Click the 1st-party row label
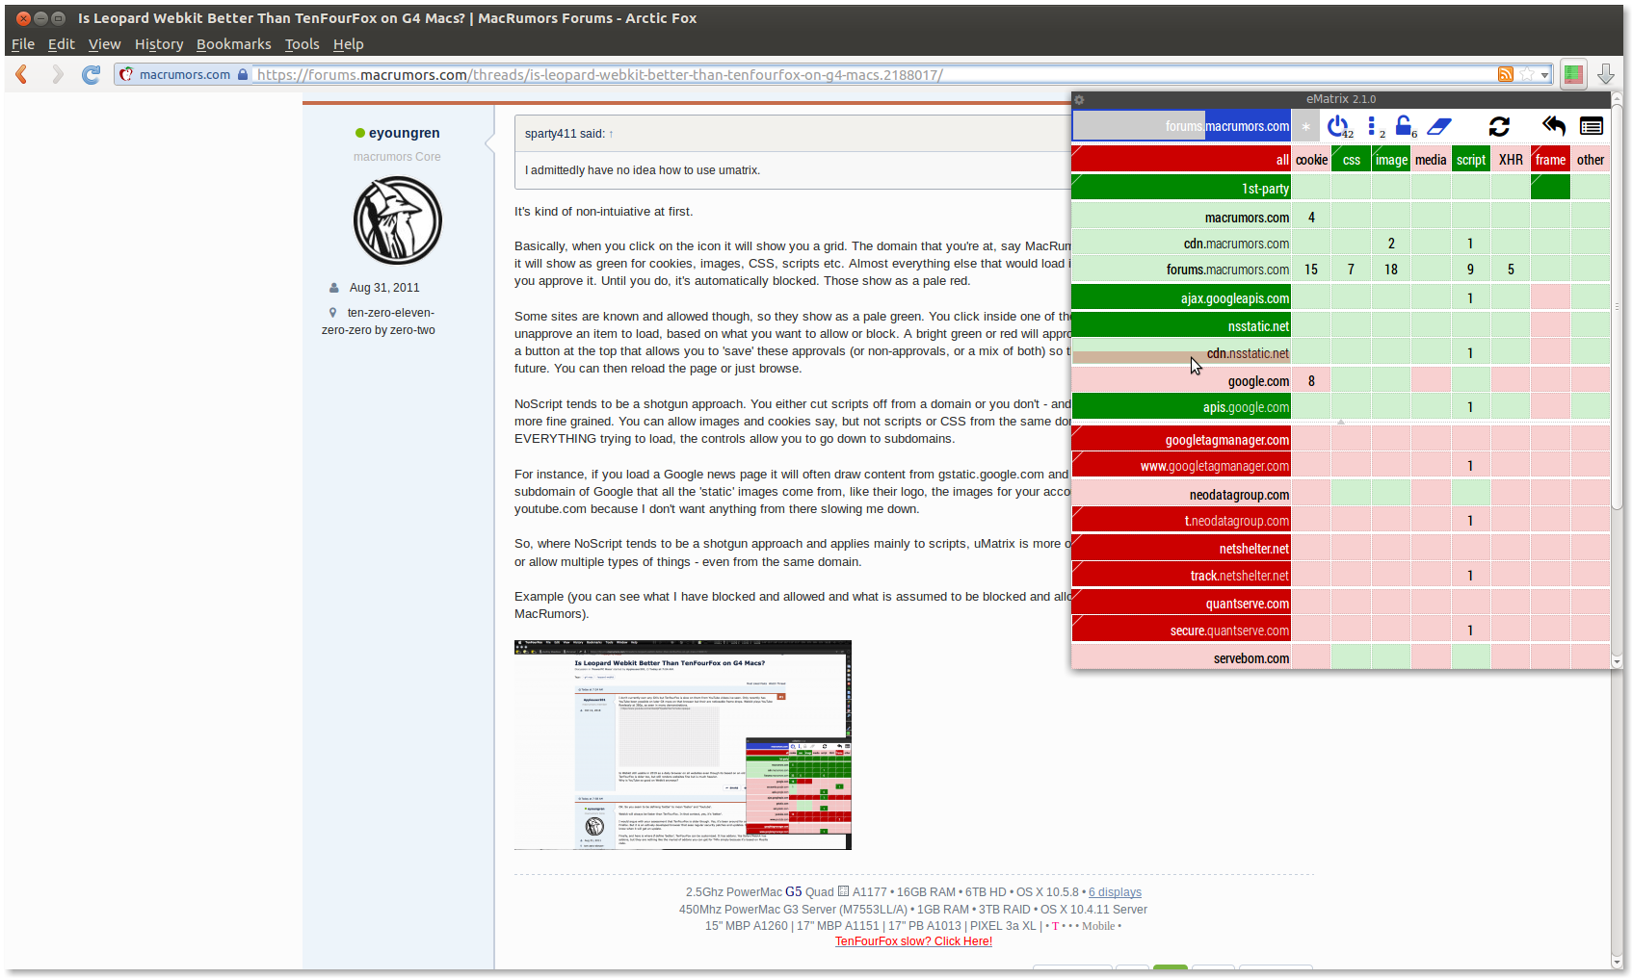The image size is (1632, 978). point(1181,189)
